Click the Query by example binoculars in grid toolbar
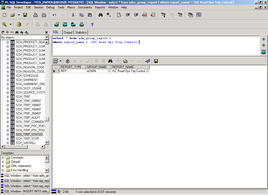Viewport: 268px width, 195px height. pos(110,61)
